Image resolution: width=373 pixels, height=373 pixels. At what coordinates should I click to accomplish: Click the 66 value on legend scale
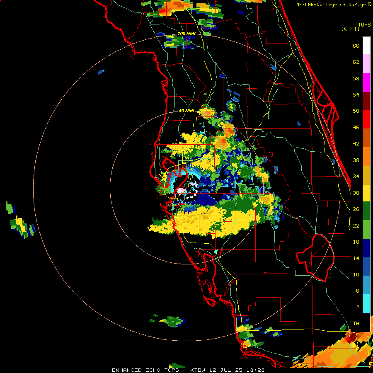(356, 46)
